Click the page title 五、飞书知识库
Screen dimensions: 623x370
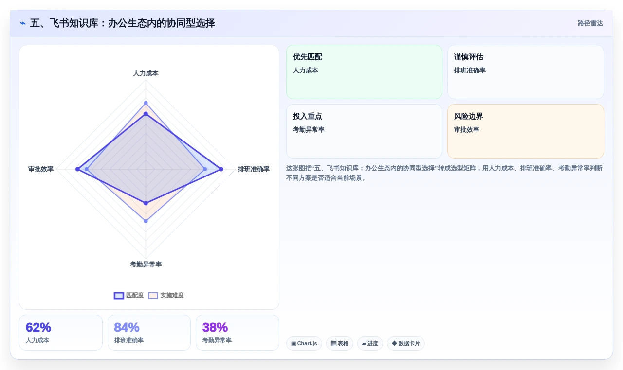point(122,23)
